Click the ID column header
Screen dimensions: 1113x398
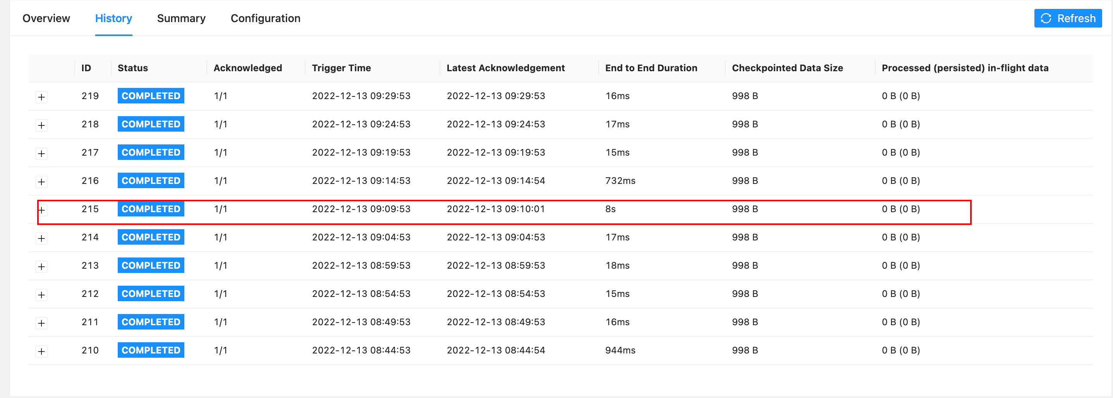click(x=86, y=68)
